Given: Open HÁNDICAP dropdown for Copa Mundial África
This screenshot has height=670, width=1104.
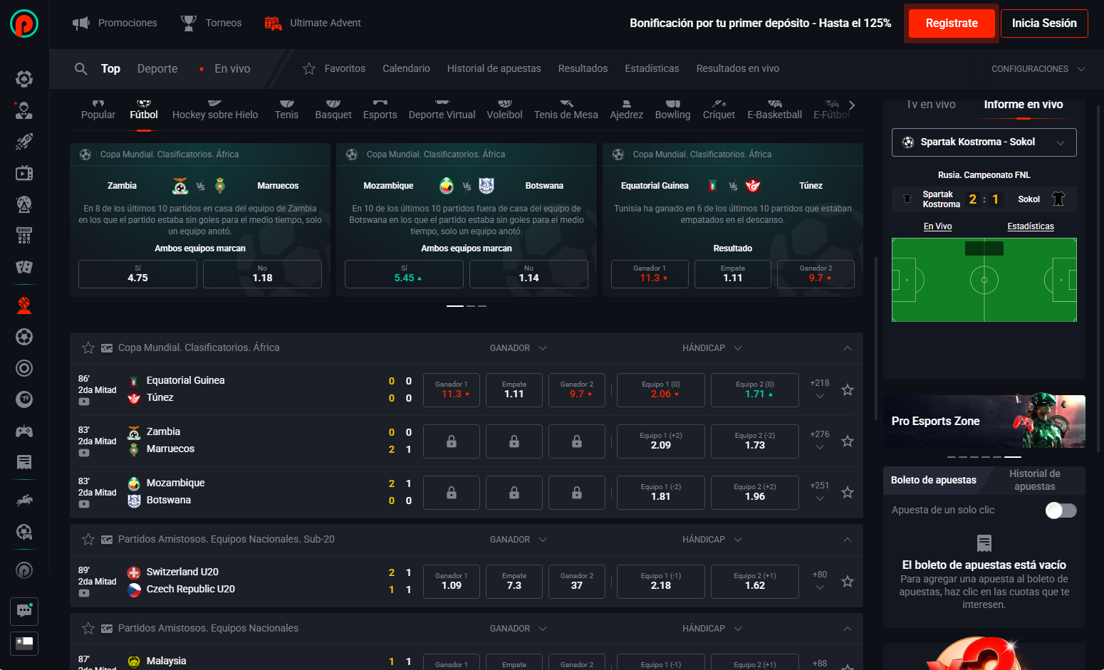Looking at the screenshot, I should (712, 348).
